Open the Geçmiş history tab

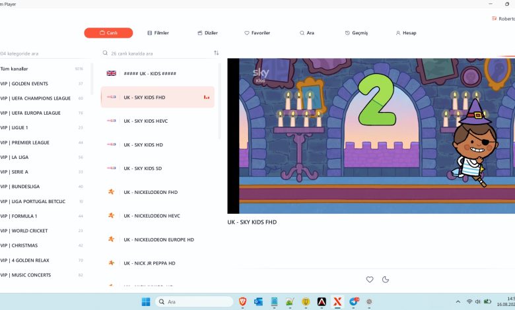[x=357, y=33]
